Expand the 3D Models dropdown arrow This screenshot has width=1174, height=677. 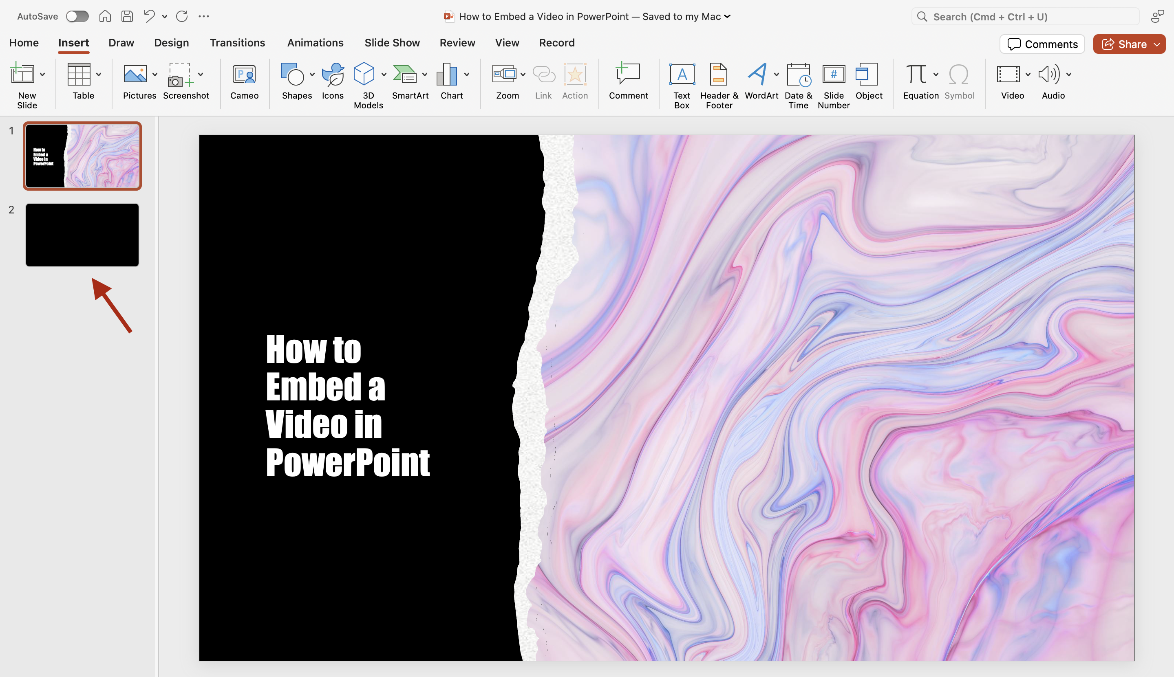click(384, 75)
